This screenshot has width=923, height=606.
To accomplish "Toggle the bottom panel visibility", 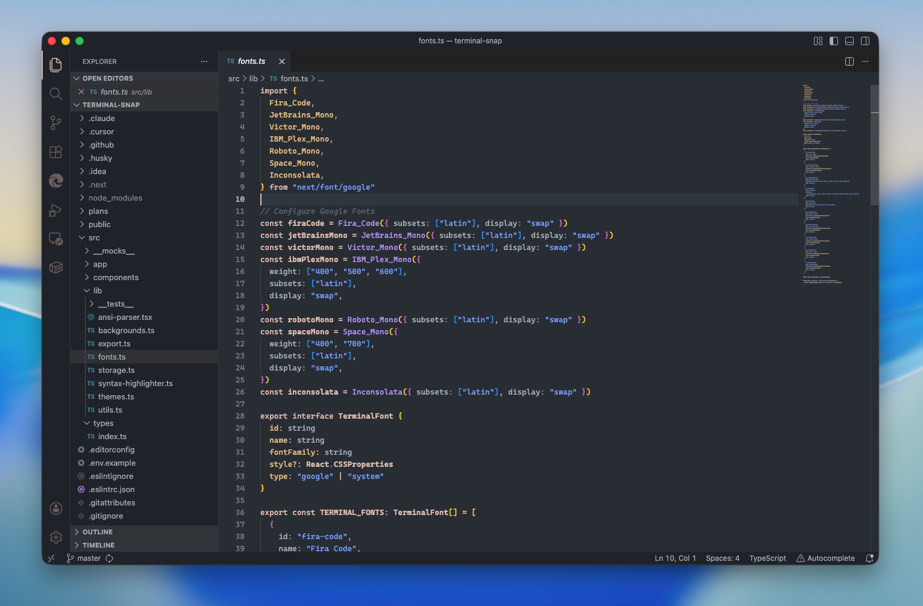I will tap(849, 41).
